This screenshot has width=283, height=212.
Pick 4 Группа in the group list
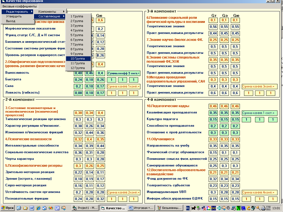pyautogui.click(x=78, y=30)
